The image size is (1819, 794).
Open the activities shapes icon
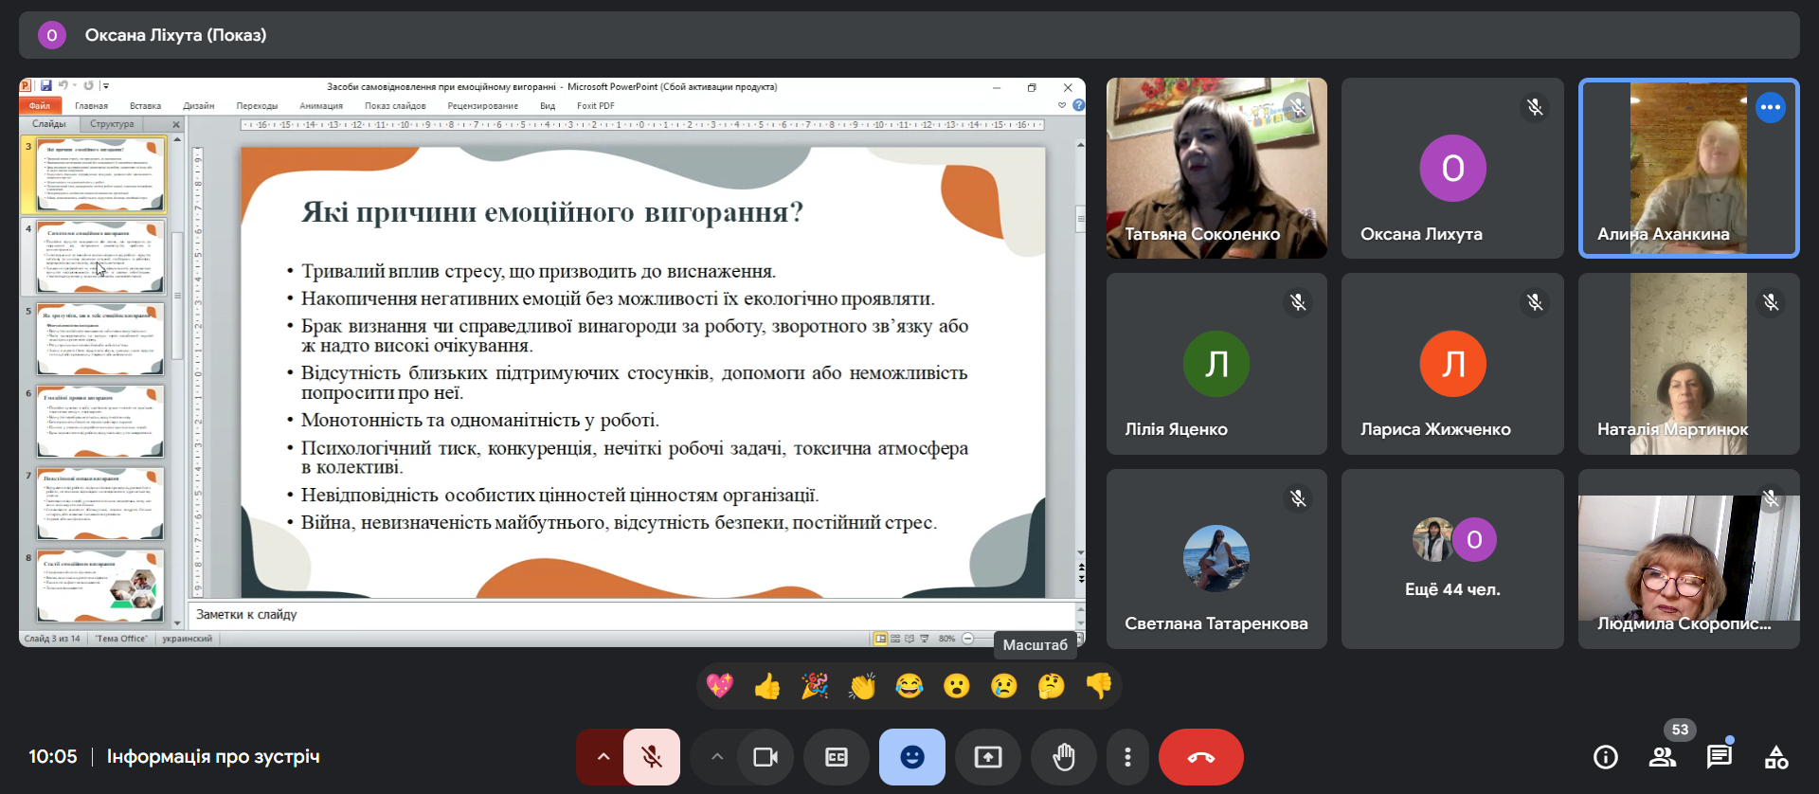(1776, 757)
